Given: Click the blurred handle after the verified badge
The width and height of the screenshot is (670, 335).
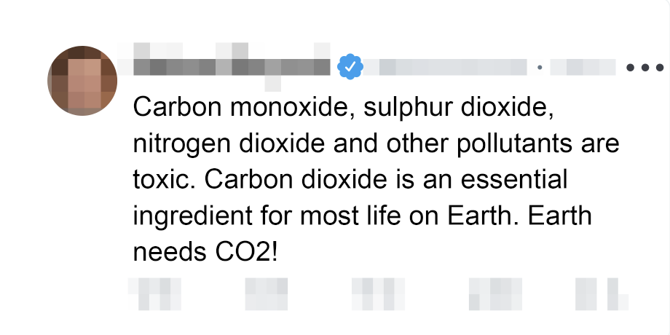Looking at the screenshot, I should click(x=445, y=68).
